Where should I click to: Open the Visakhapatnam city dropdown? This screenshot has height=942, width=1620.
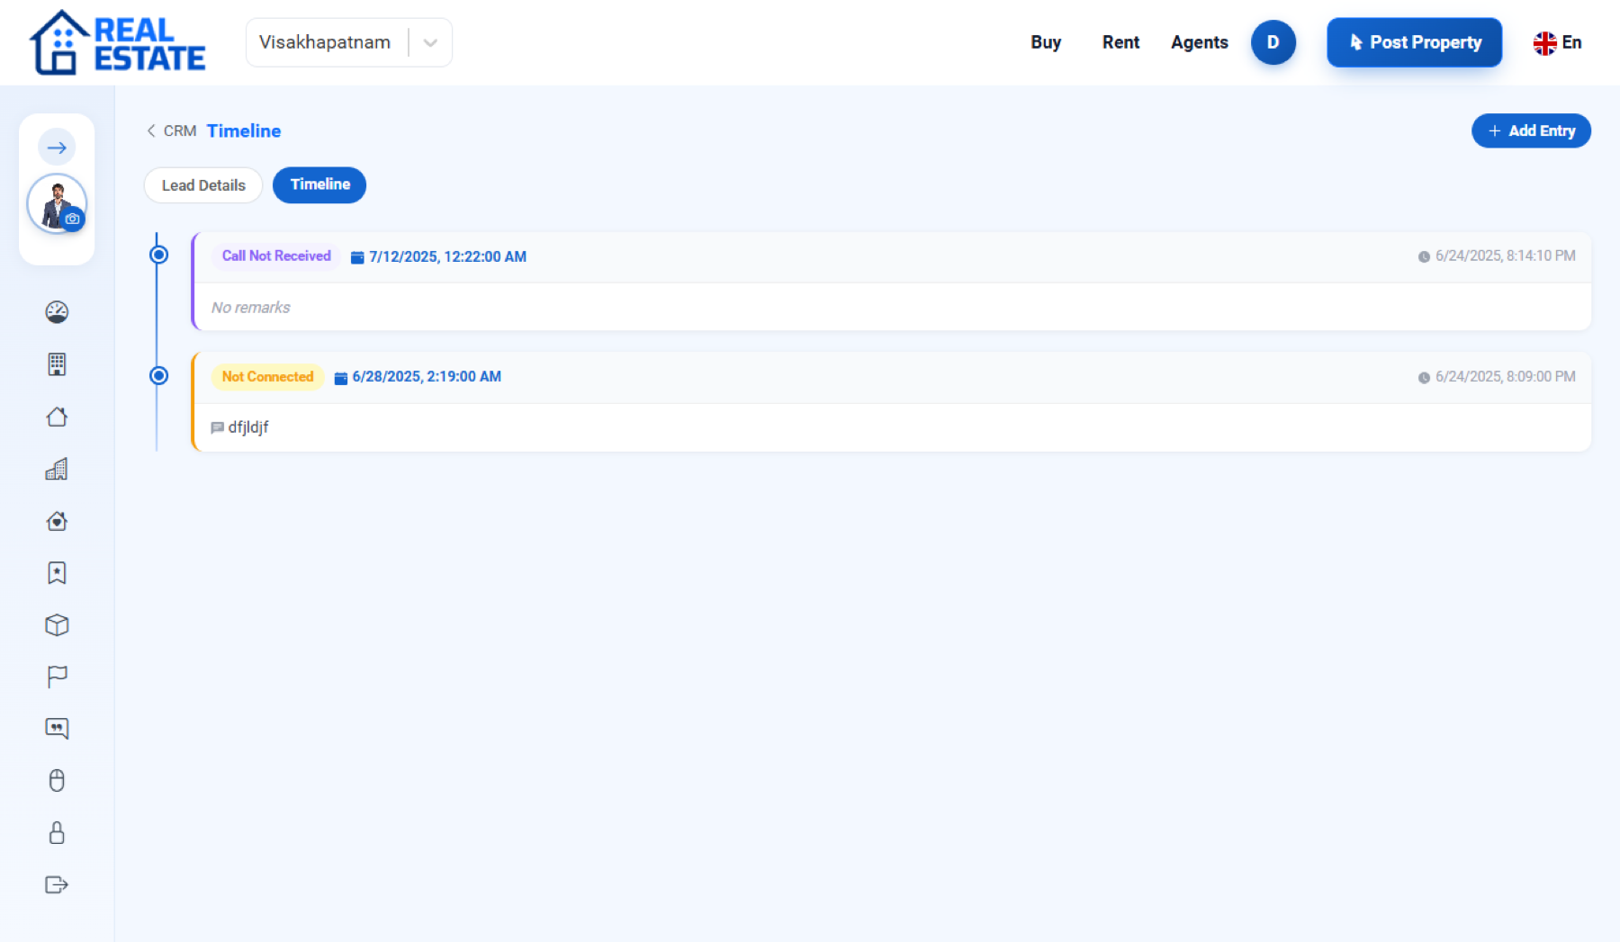pos(349,42)
